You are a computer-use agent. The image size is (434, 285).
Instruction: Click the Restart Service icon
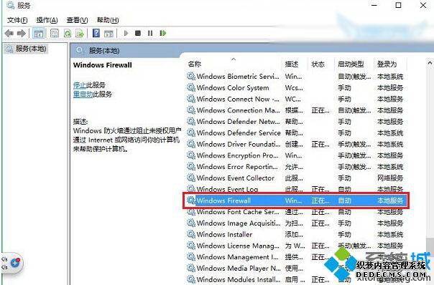click(x=162, y=34)
